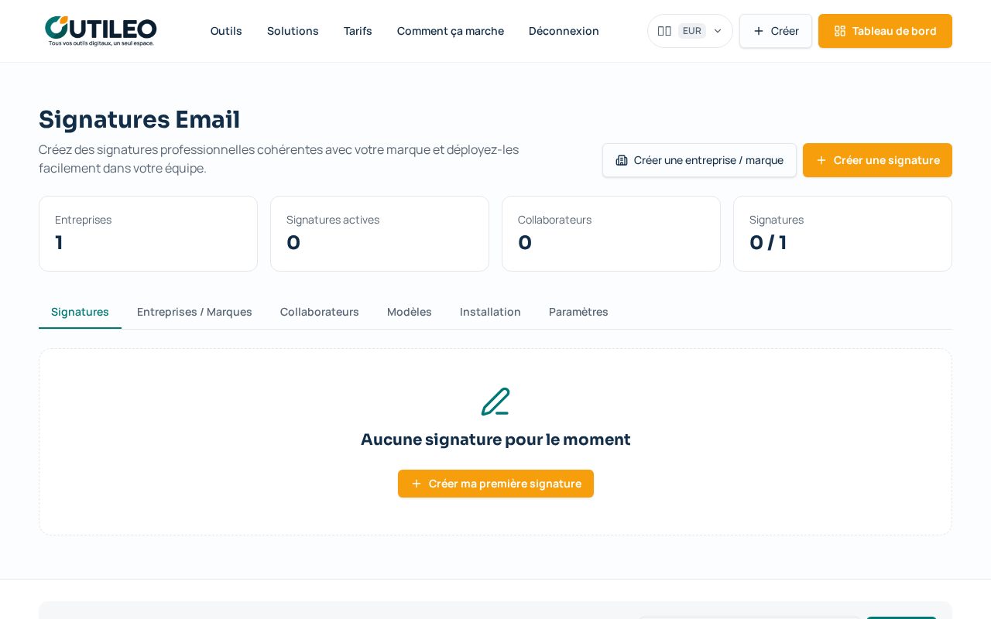Go to the Tarifs page

point(358,31)
